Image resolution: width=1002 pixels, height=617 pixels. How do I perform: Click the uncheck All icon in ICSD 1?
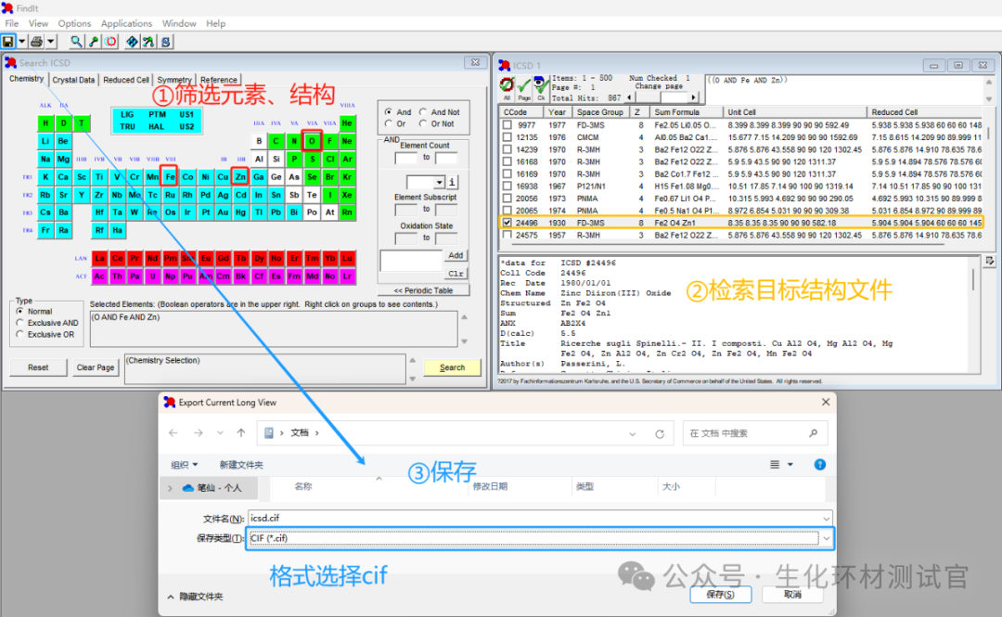click(x=507, y=87)
